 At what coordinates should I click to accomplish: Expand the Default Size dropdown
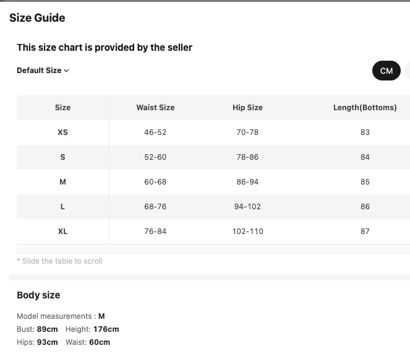pos(43,71)
